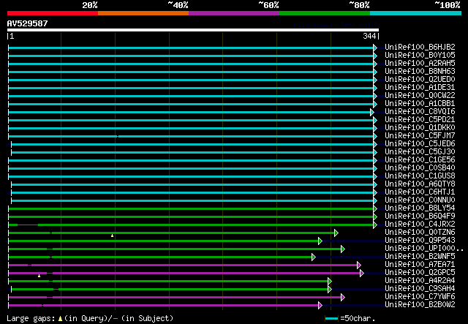Click the yellow gap marker below Q2GPC5 row

[39, 276]
